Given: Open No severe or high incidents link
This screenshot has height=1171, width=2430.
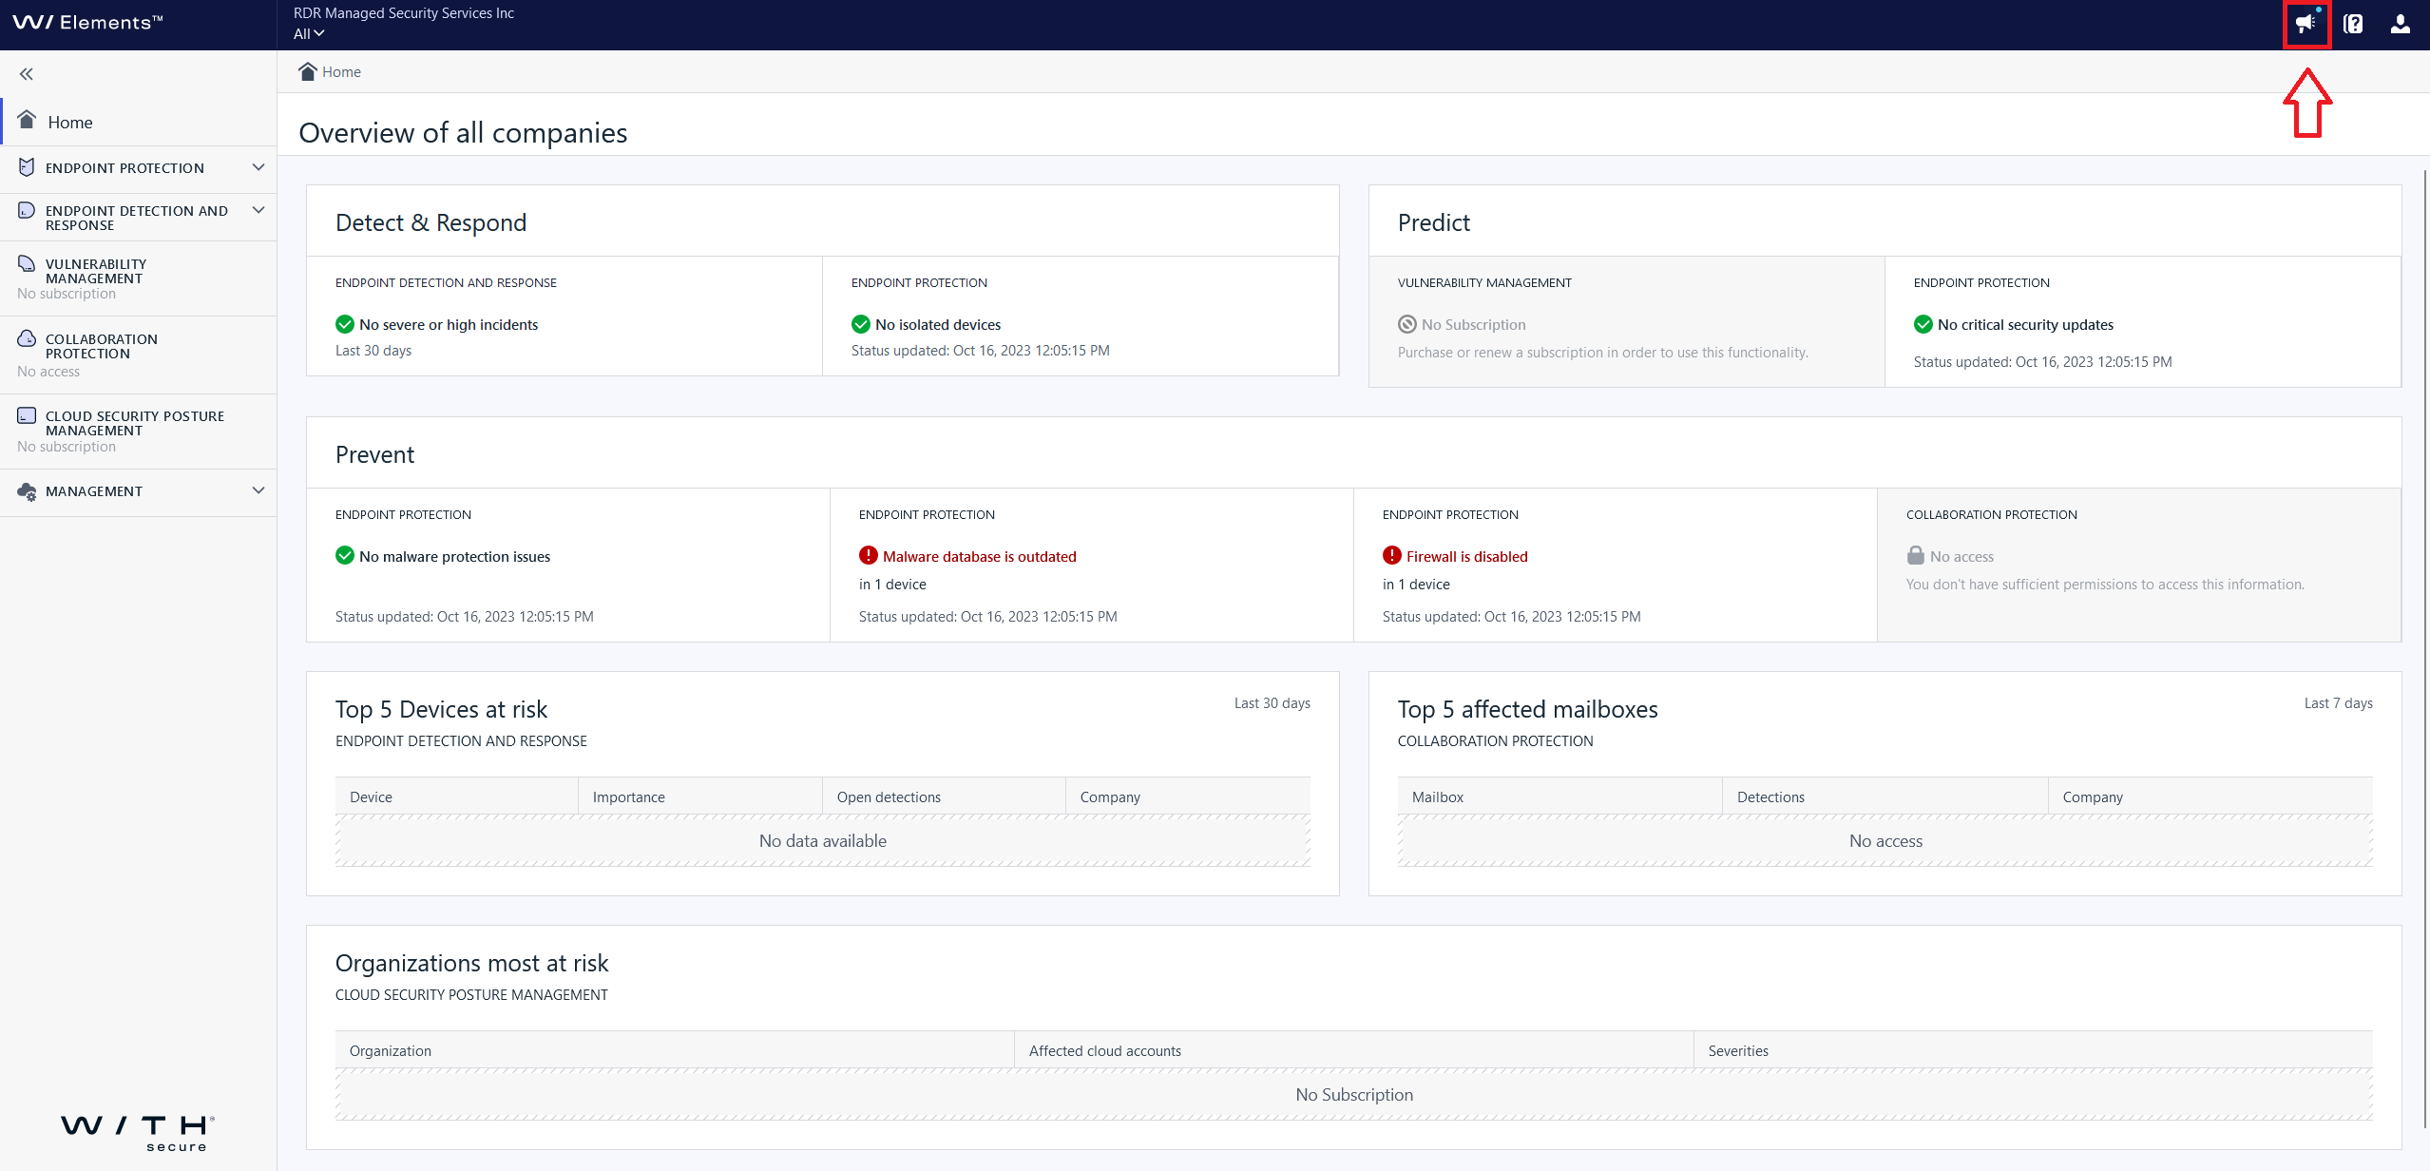Looking at the screenshot, I should [449, 325].
